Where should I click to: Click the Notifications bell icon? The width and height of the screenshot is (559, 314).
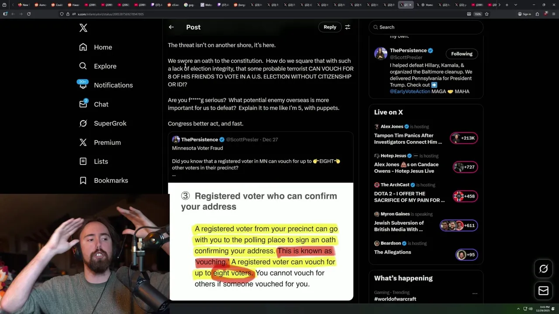click(x=83, y=85)
